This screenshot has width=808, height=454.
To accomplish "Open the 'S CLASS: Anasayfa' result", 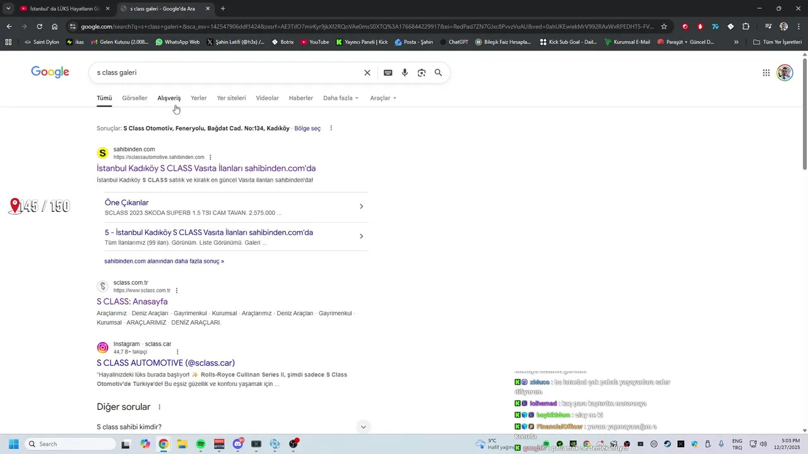I will 132,301.
